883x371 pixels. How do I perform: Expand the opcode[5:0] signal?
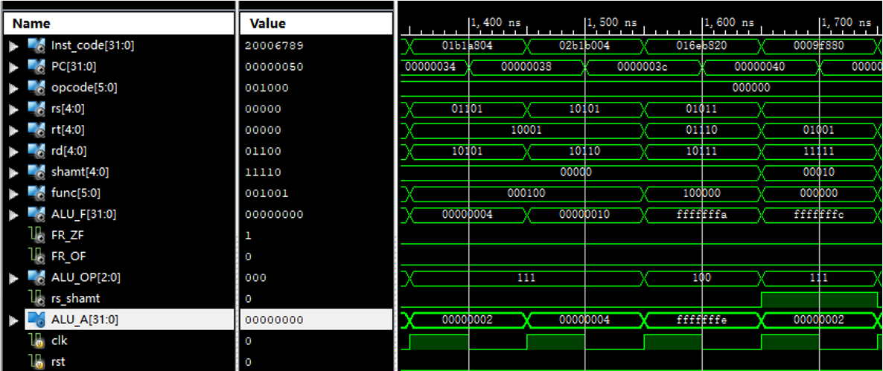point(13,88)
